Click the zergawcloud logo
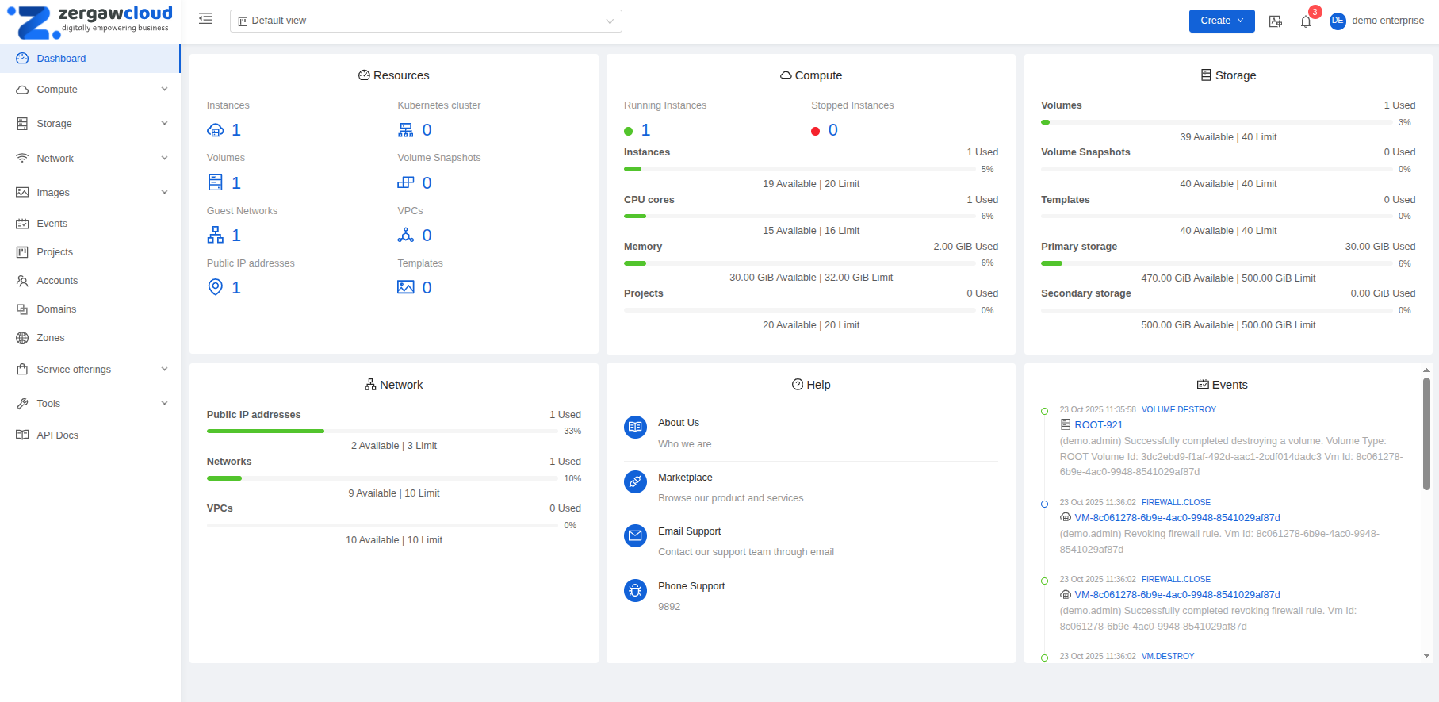The image size is (1439, 702). point(90,21)
